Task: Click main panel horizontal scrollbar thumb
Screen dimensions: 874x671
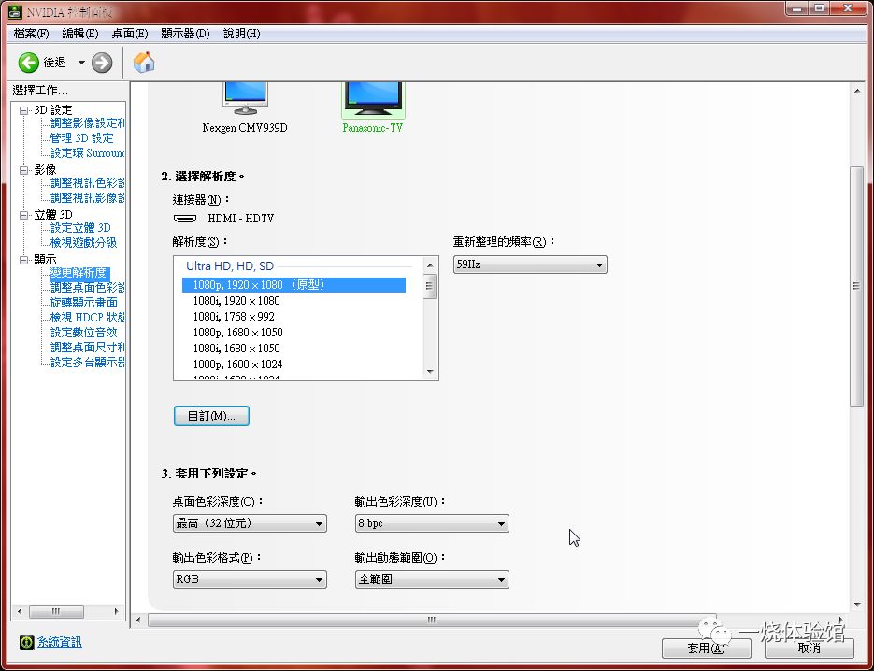Action: (x=432, y=620)
